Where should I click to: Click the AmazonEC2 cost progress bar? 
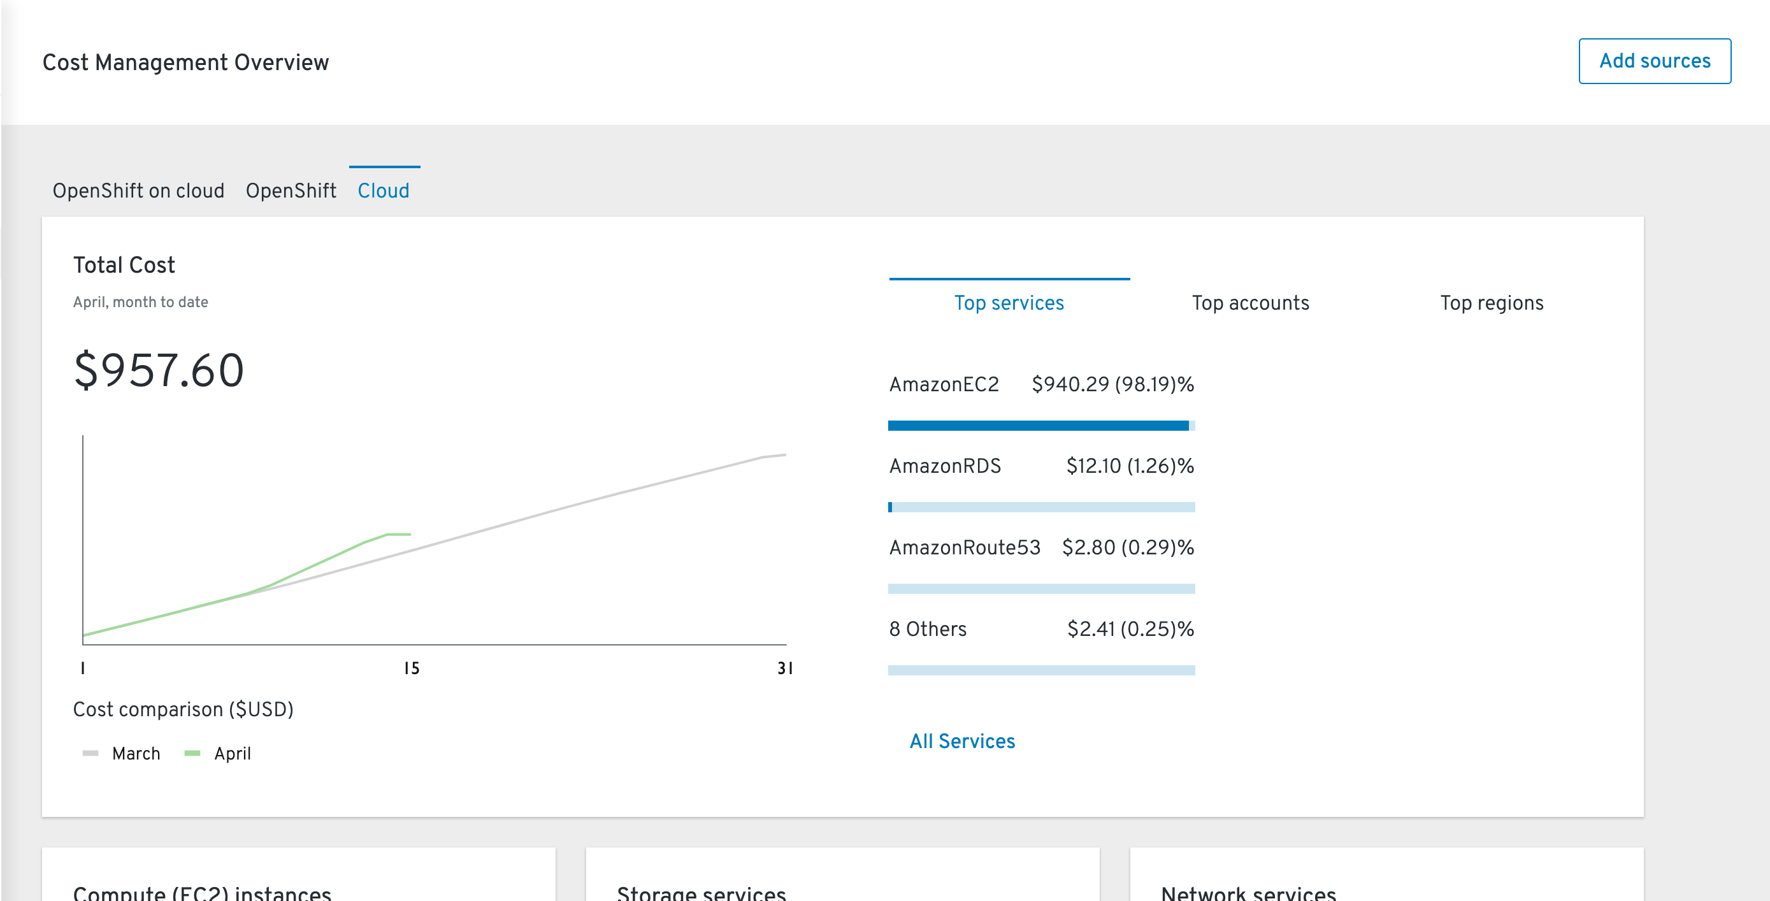tap(1041, 426)
